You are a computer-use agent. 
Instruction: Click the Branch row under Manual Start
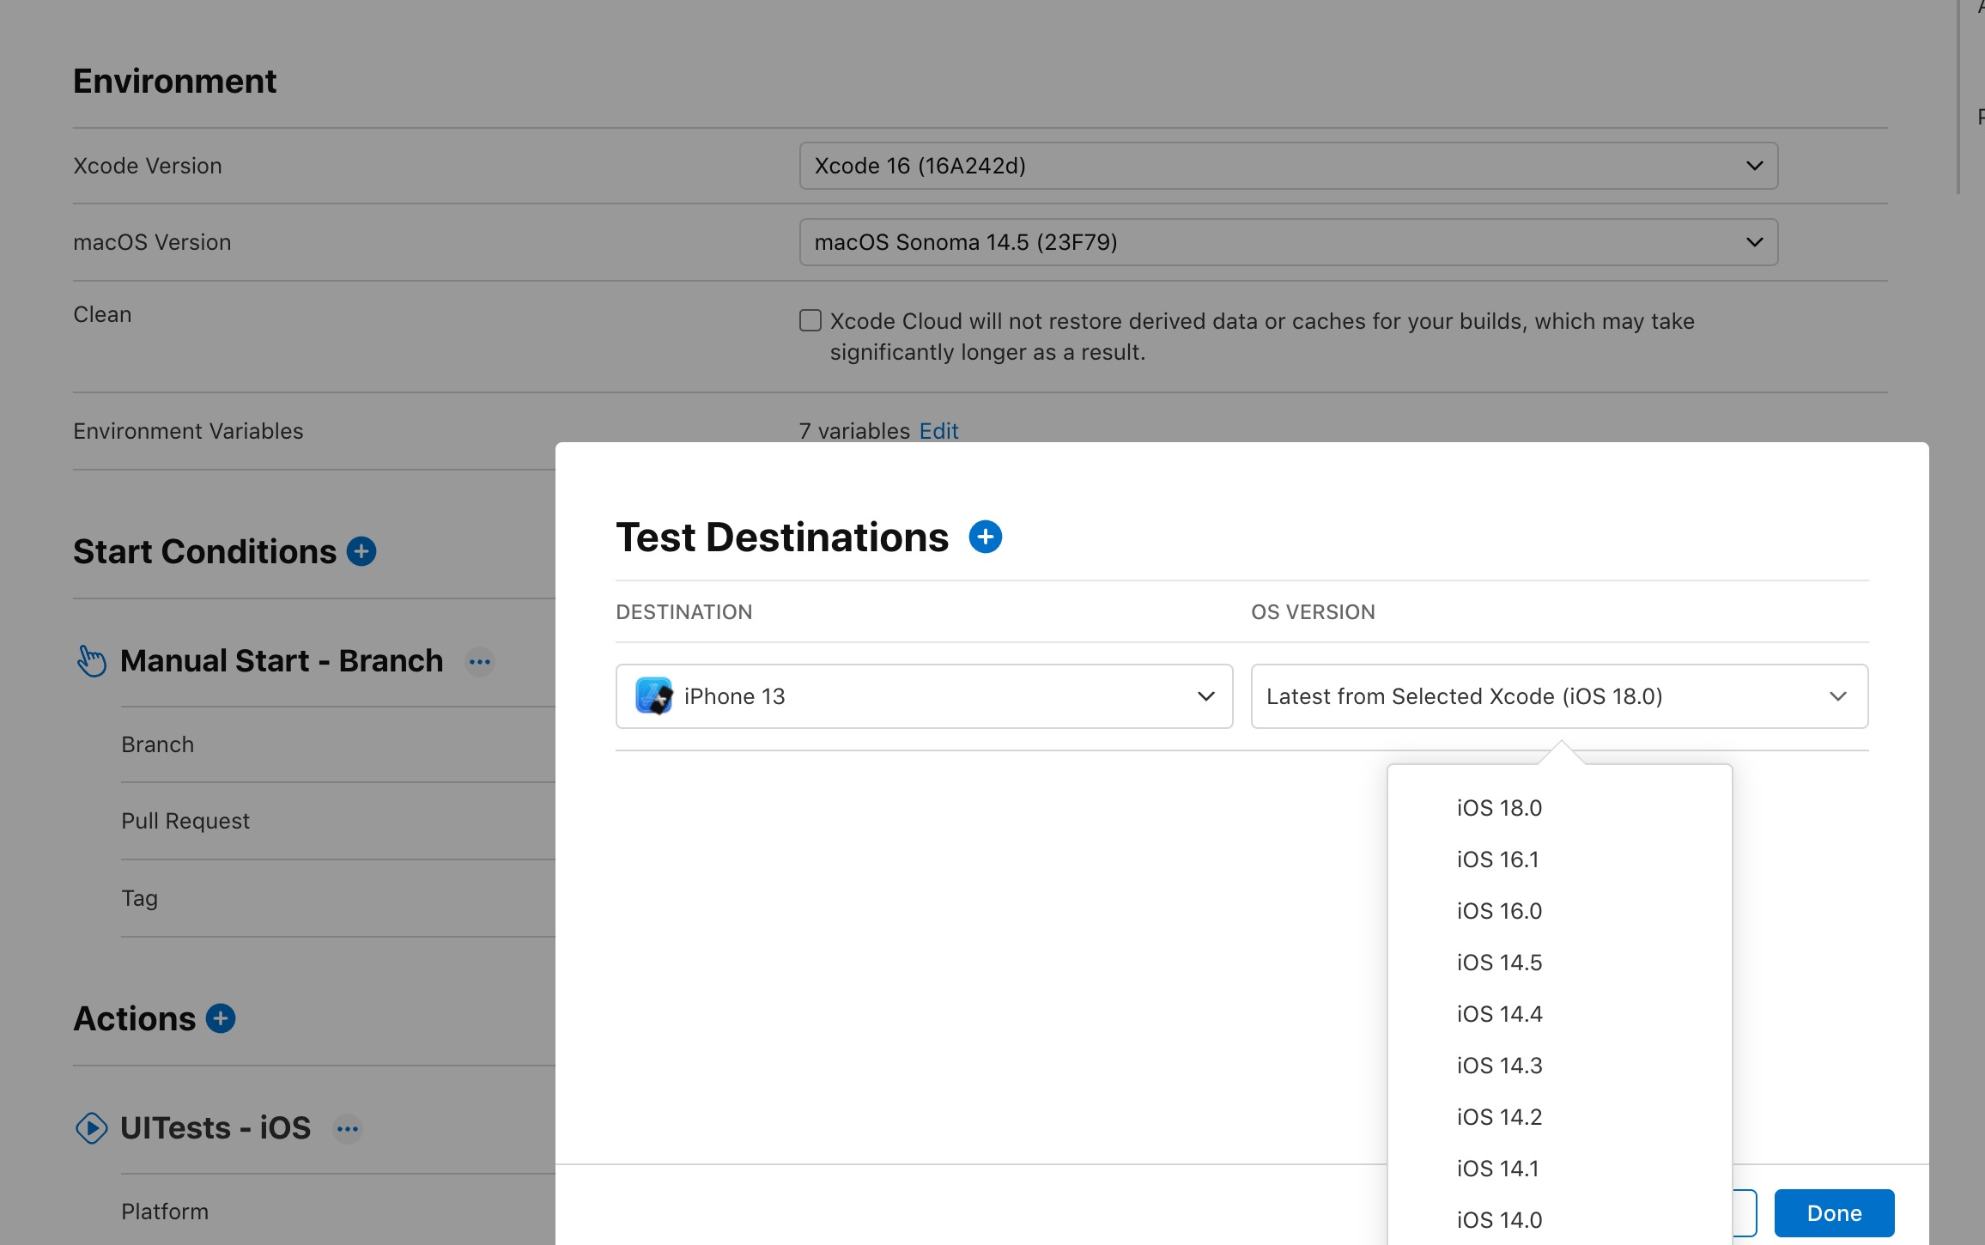coord(338,744)
